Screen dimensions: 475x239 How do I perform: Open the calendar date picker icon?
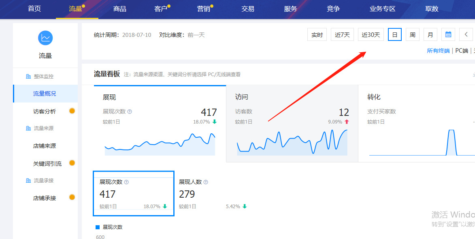pyautogui.click(x=448, y=34)
